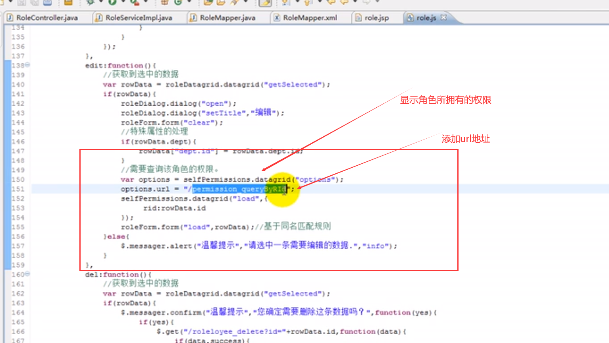Image resolution: width=609 pixels, height=343 pixels.
Task: Close the role.js tab
Action: pyautogui.click(x=443, y=17)
